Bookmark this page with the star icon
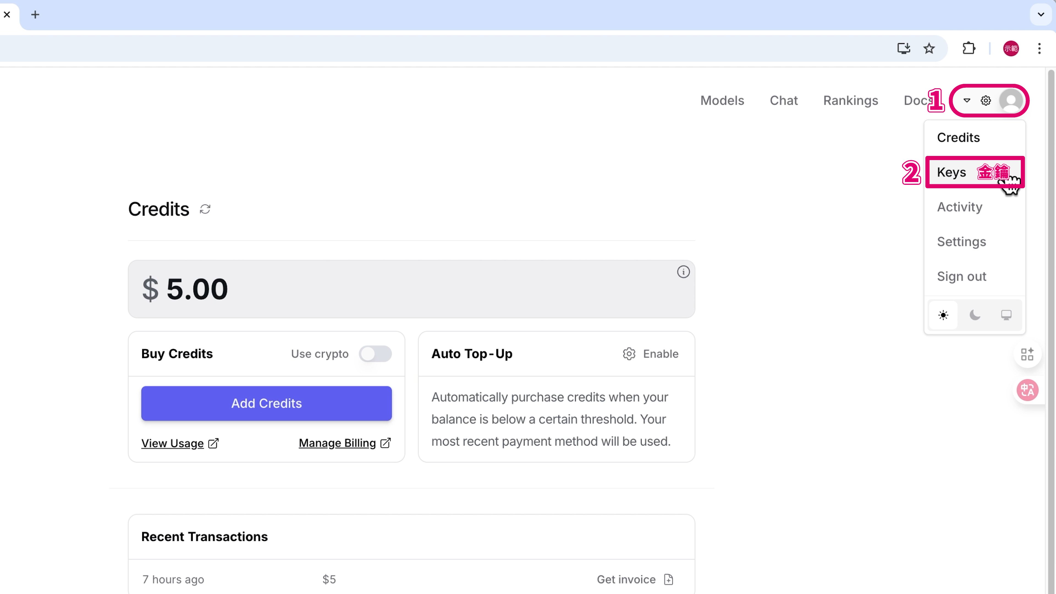Screen dimensions: 1056x594 (929, 48)
